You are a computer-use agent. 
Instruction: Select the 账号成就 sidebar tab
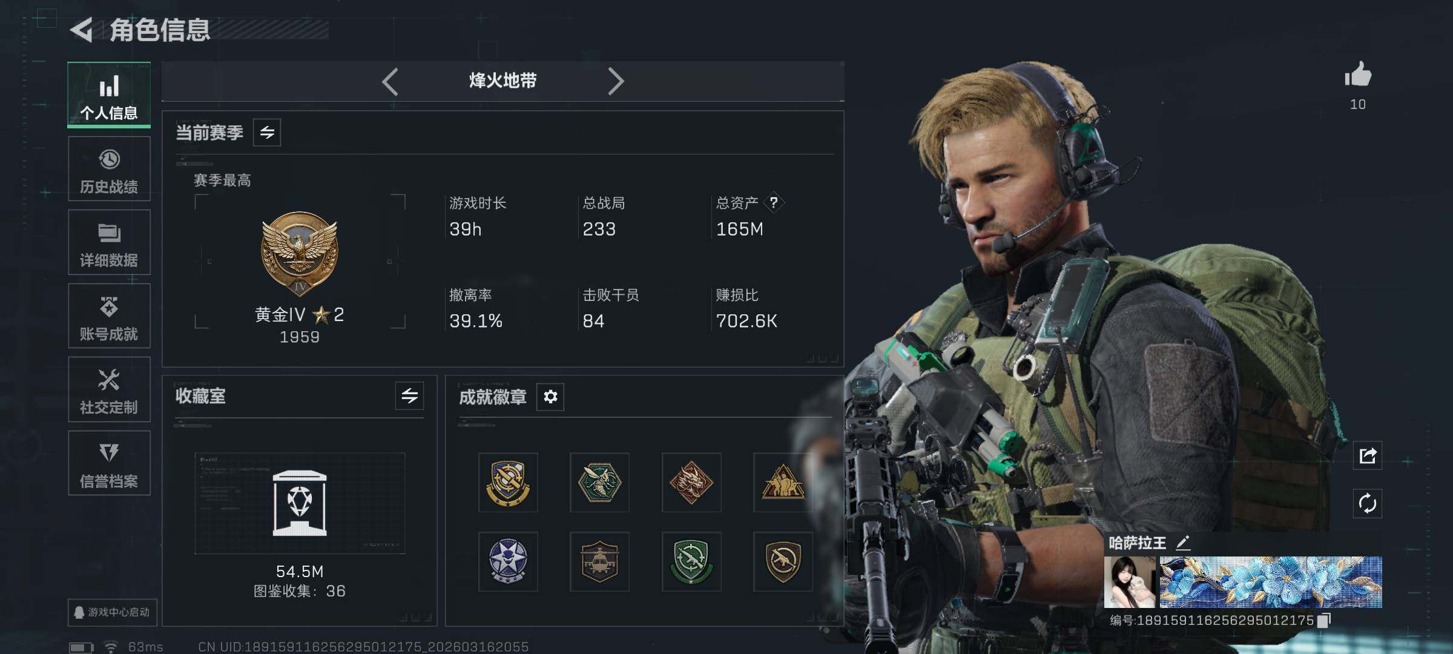pyautogui.click(x=109, y=316)
